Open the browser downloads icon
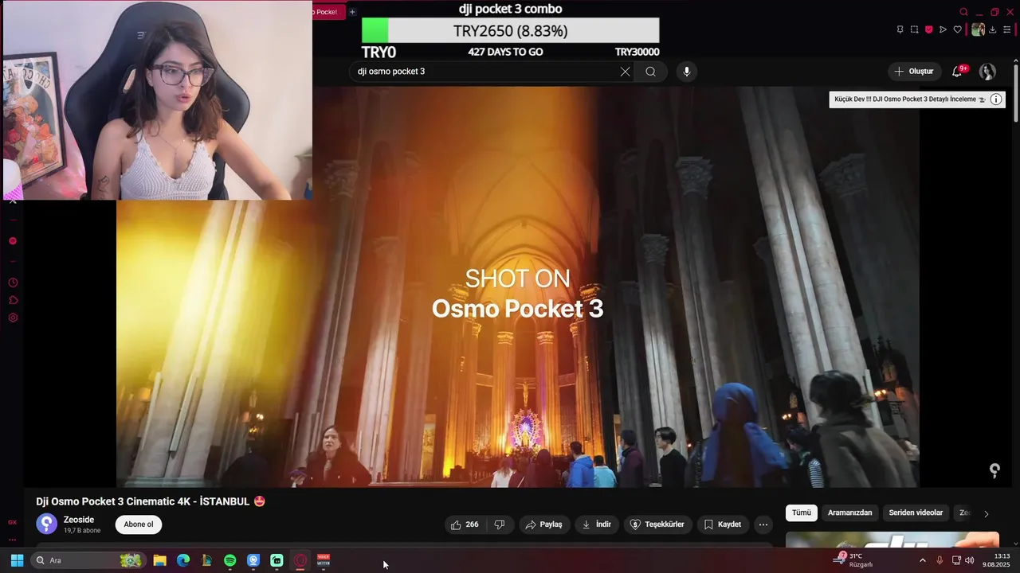 coord(993,29)
